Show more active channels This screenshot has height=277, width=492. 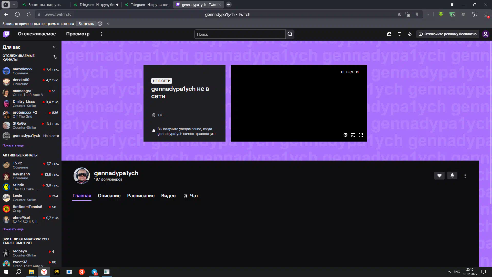[x=13, y=229]
